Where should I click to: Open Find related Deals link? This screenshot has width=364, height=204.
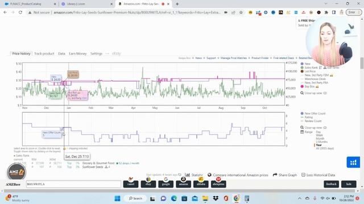click(x=283, y=58)
